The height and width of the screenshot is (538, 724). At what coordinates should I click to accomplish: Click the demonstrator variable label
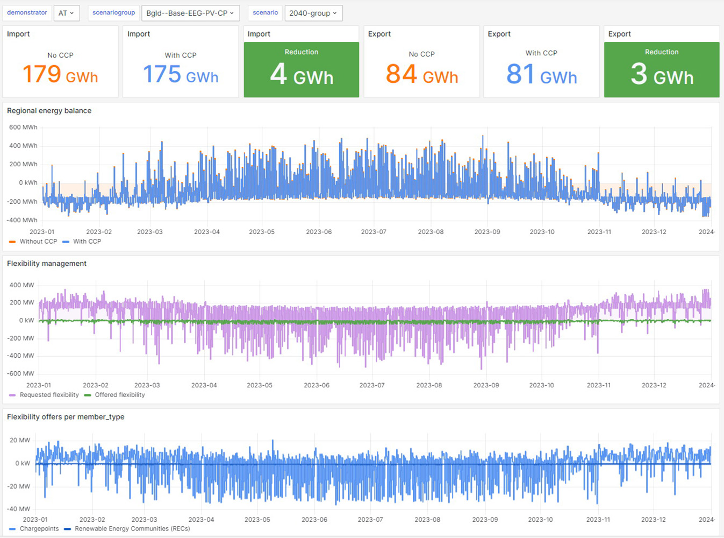(x=27, y=12)
